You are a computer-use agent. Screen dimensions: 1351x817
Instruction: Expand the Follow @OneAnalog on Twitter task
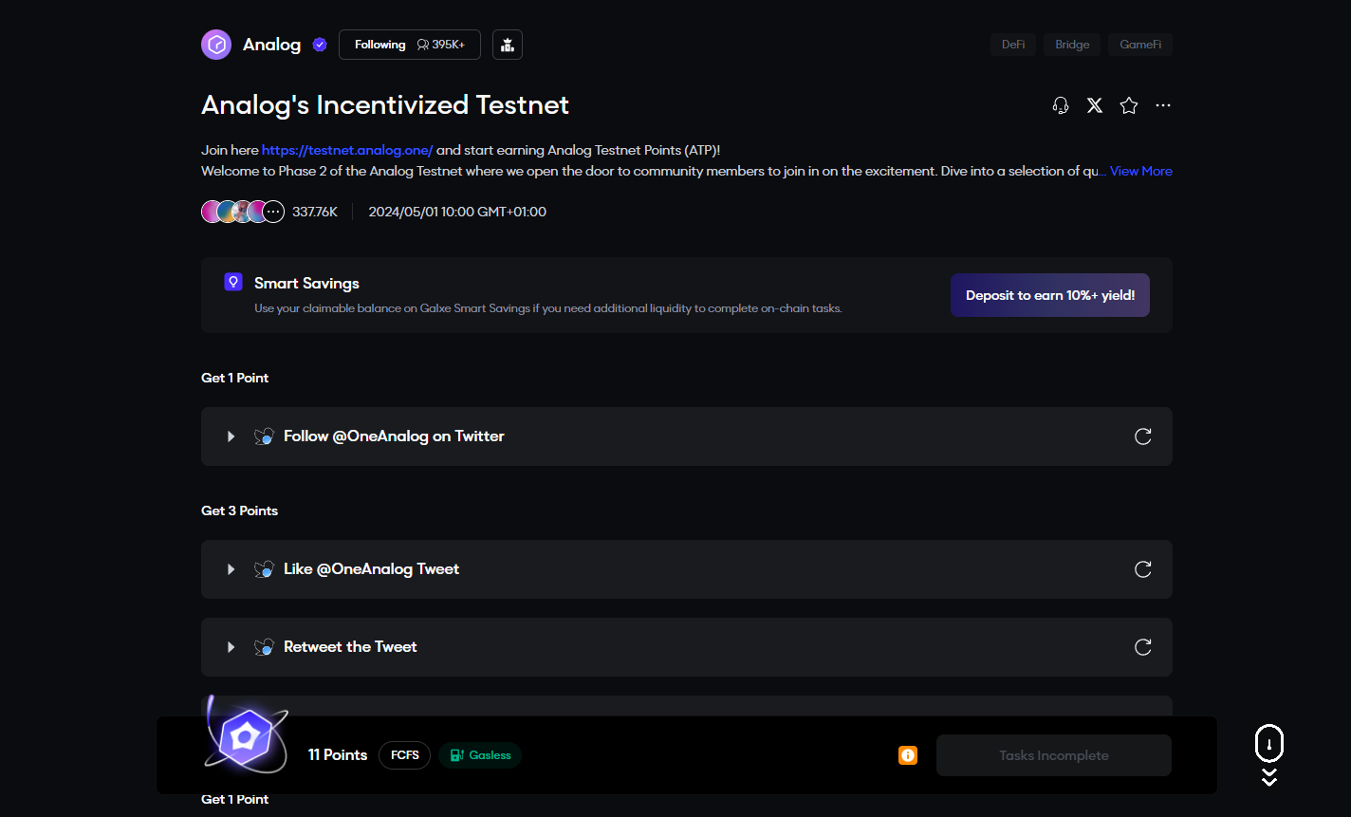[x=231, y=436]
